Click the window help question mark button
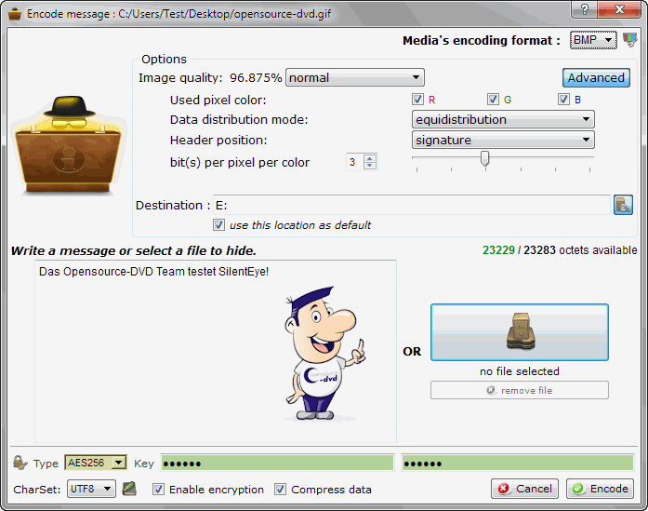This screenshot has width=648, height=511. point(585,9)
